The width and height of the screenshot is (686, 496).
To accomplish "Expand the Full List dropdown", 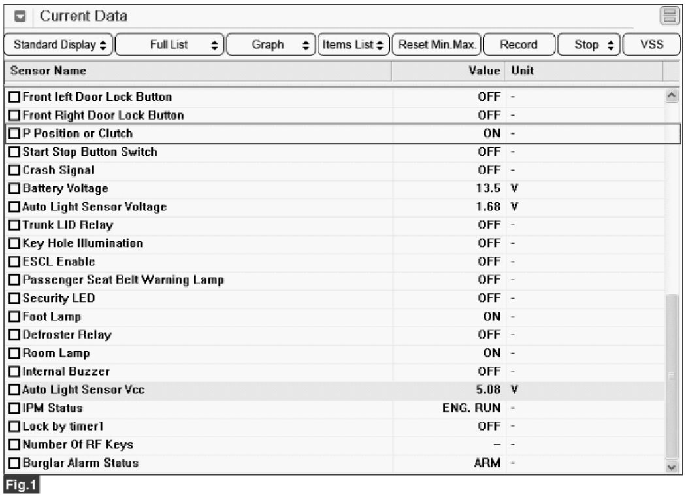I will [171, 45].
